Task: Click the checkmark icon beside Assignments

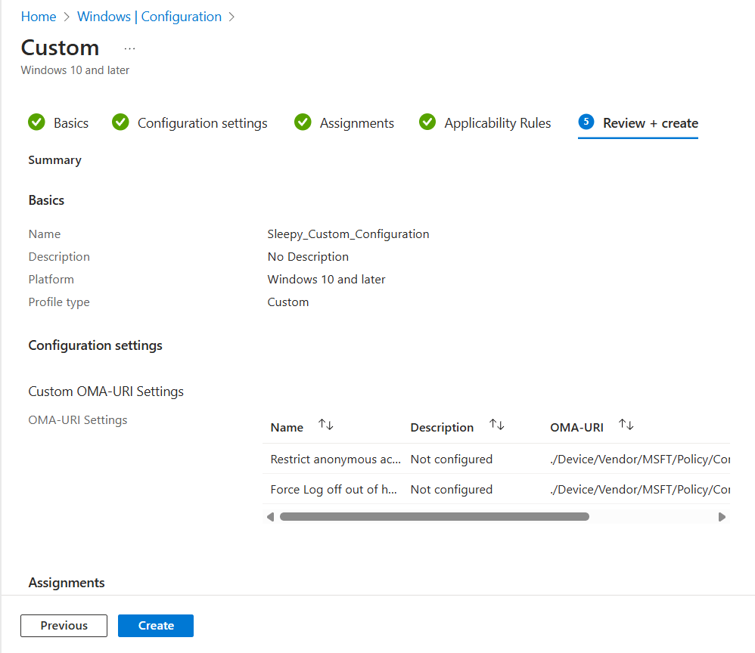Action: pyautogui.click(x=303, y=122)
